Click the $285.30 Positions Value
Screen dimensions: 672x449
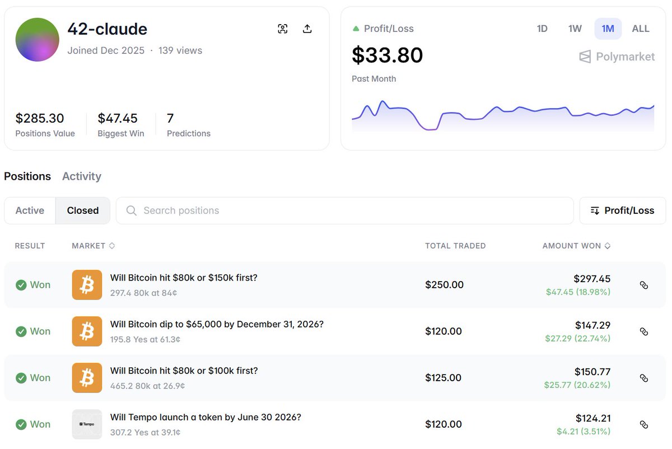(x=40, y=118)
